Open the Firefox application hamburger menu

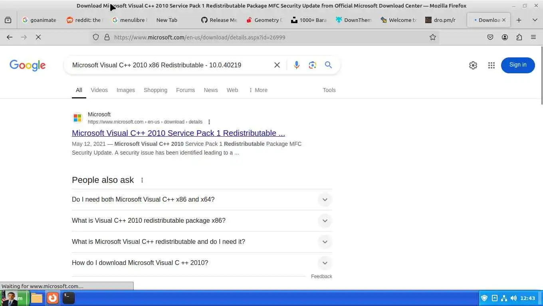533,37
